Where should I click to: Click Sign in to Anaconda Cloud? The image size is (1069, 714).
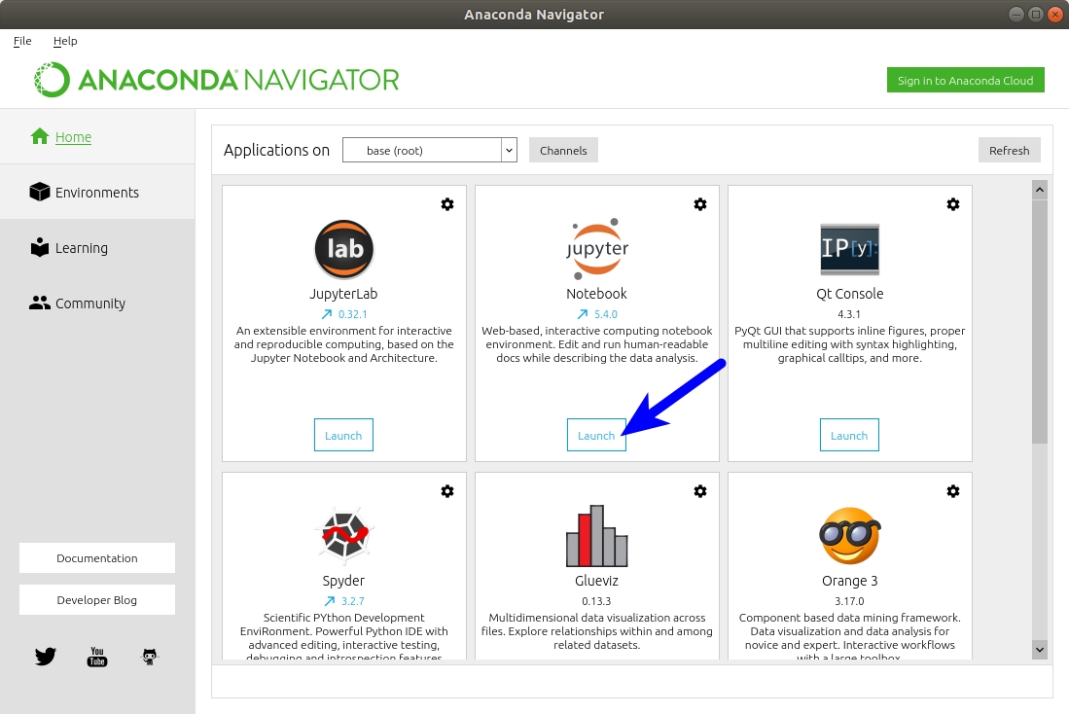coord(965,81)
